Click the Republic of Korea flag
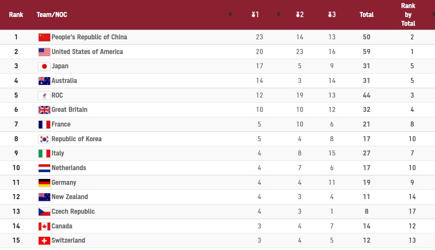Viewport: 435px width, 250px height. (x=44, y=139)
